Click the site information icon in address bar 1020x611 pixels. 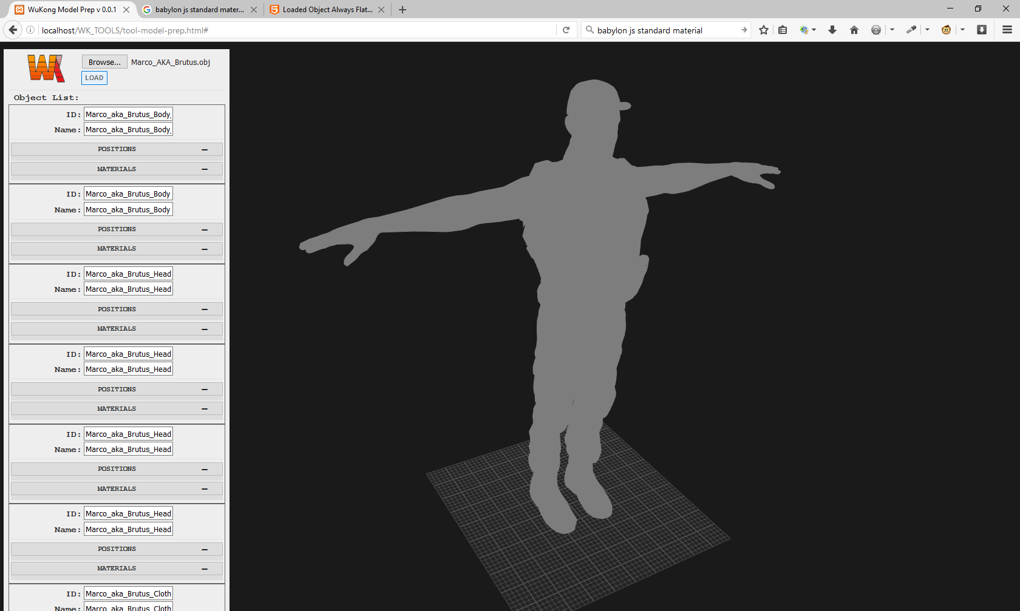pyautogui.click(x=30, y=30)
